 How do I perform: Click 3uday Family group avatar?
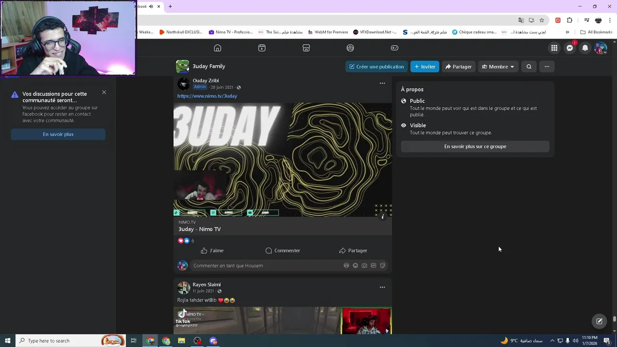(182, 67)
